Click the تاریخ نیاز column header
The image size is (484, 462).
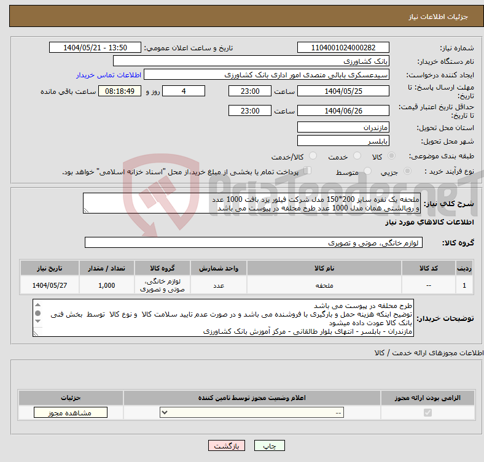click(x=49, y=268)
